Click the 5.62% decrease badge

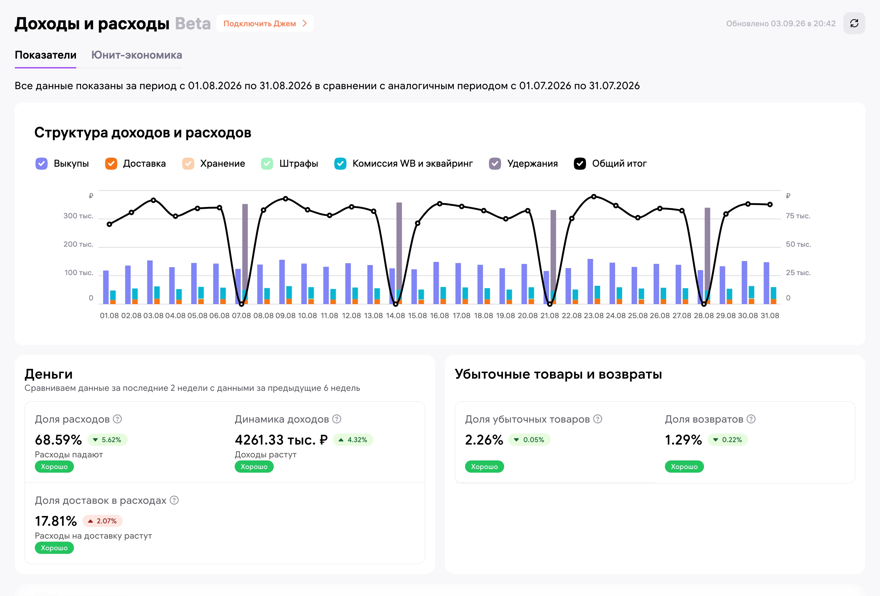point(108,440)
